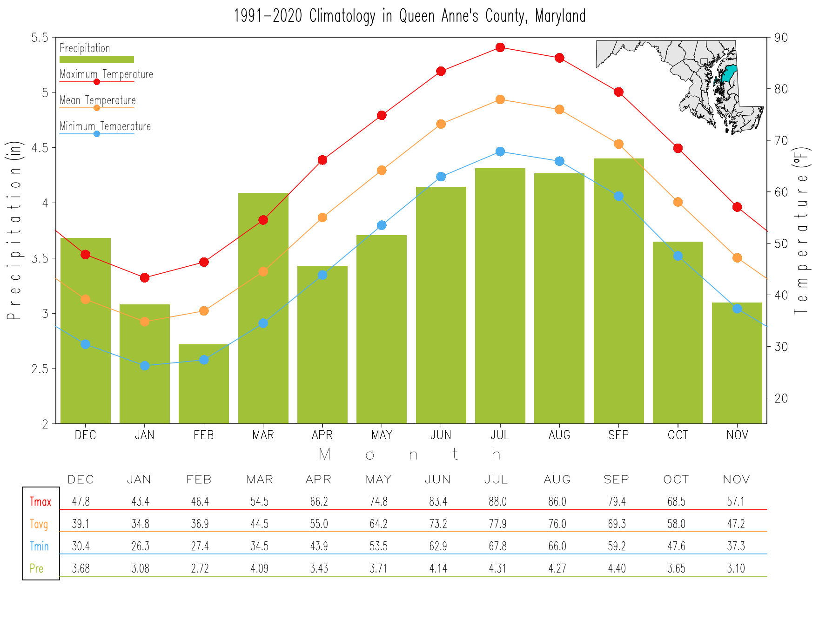The width and height of the screenshot is (819, 632).
Task: Click the 77.9 value in Tavg row
Action: point(498,524)
